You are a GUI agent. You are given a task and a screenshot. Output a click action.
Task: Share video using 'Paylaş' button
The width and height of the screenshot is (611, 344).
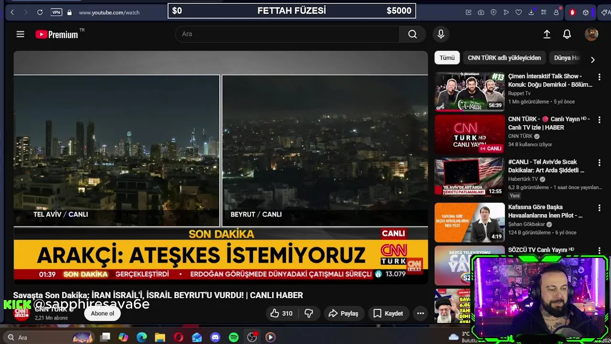pyautogui.click(x=343, y=313)
